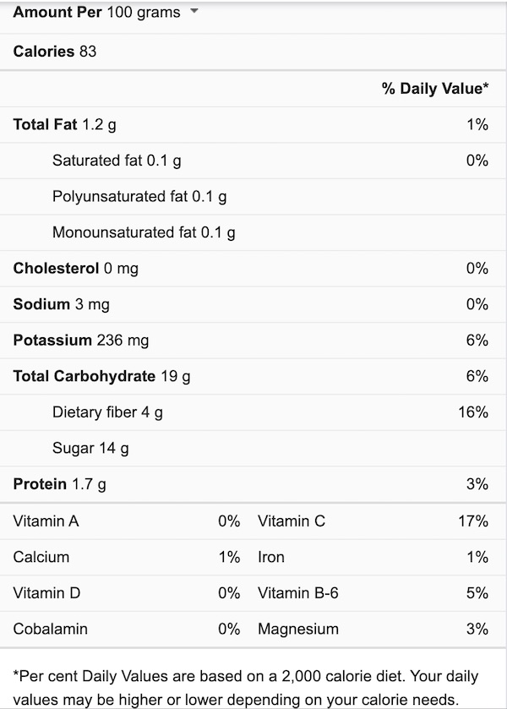Click the Cobalamin label
507x709 pixels.
click(x=50, y=629)
